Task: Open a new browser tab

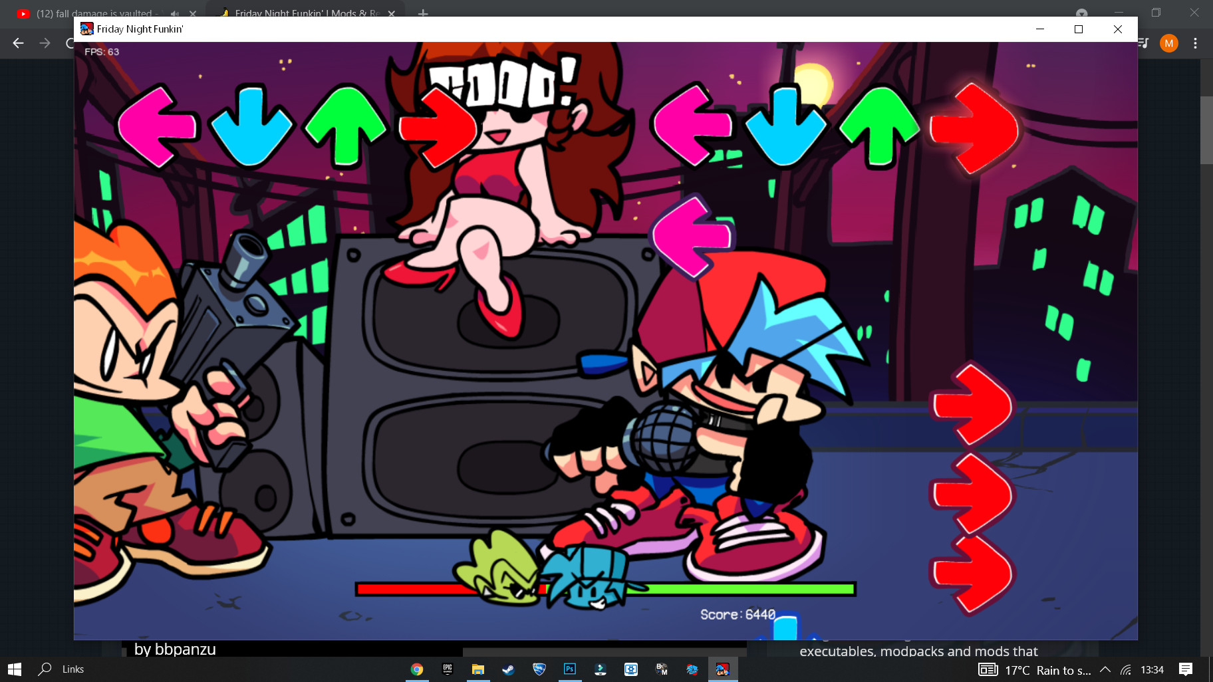Action: coord(423,13)
